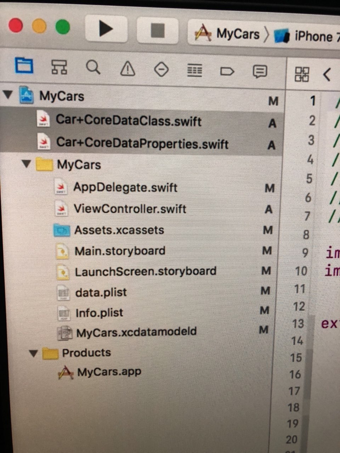Open Assets.xcassets catalog

[119, 230]
